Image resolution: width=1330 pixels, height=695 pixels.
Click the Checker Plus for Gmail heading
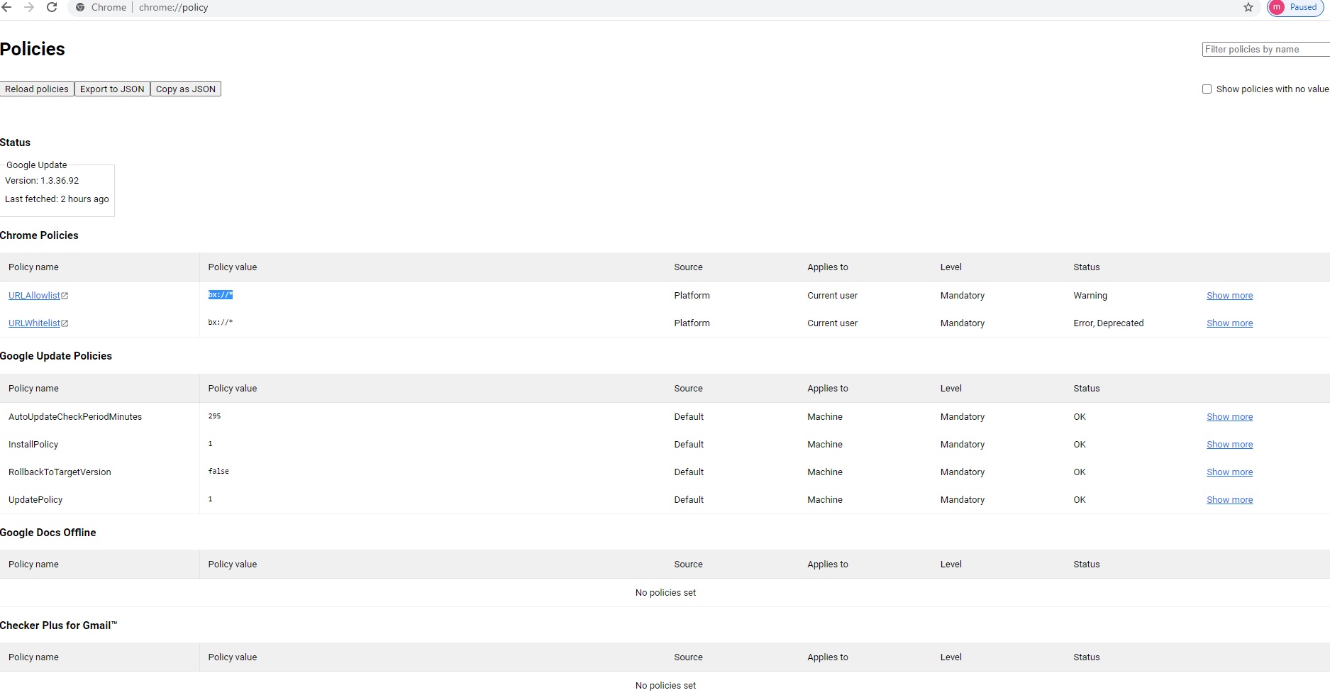click(58, 625)
